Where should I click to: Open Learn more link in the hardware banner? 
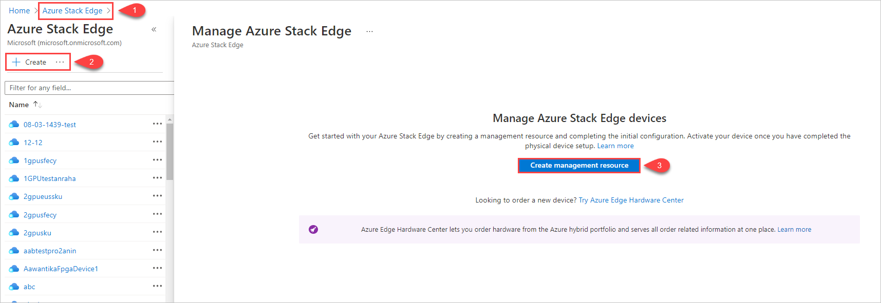pos(794,230)
